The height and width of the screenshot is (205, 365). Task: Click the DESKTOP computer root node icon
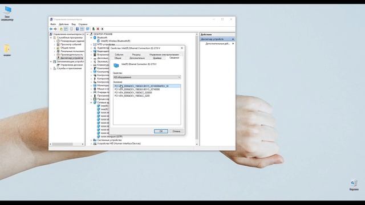[x=91, y=34]
